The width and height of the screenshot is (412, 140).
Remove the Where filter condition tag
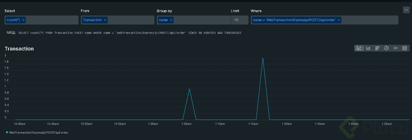pos(339,20)
